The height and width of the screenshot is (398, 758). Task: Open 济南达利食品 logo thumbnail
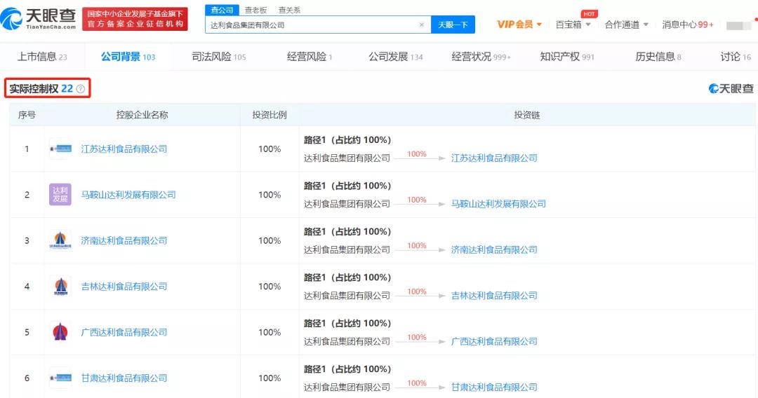[60, 240]
